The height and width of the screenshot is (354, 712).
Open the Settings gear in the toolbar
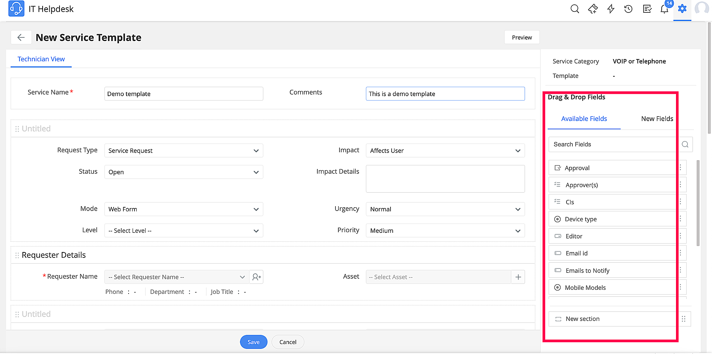682,9
